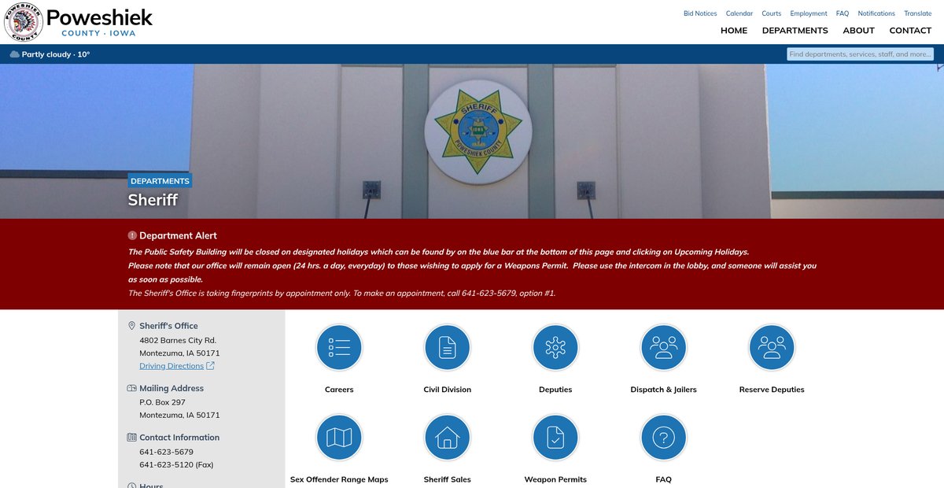Open the Sex Offender Range Maps icon

pos(339,437)
